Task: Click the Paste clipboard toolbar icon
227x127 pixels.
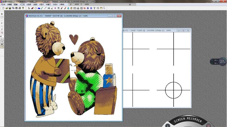Action: [17, 8]
